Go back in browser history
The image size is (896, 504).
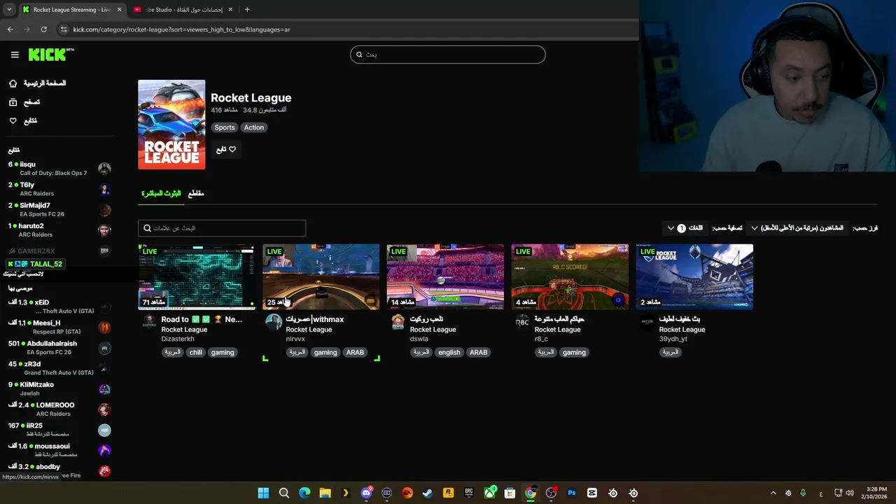tap(10, 29)
